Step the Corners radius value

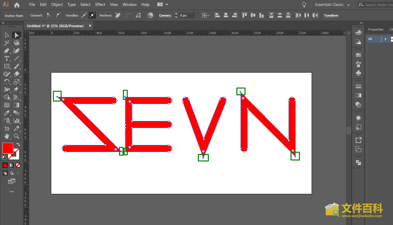pyautogui.click(x=176, y=15)
